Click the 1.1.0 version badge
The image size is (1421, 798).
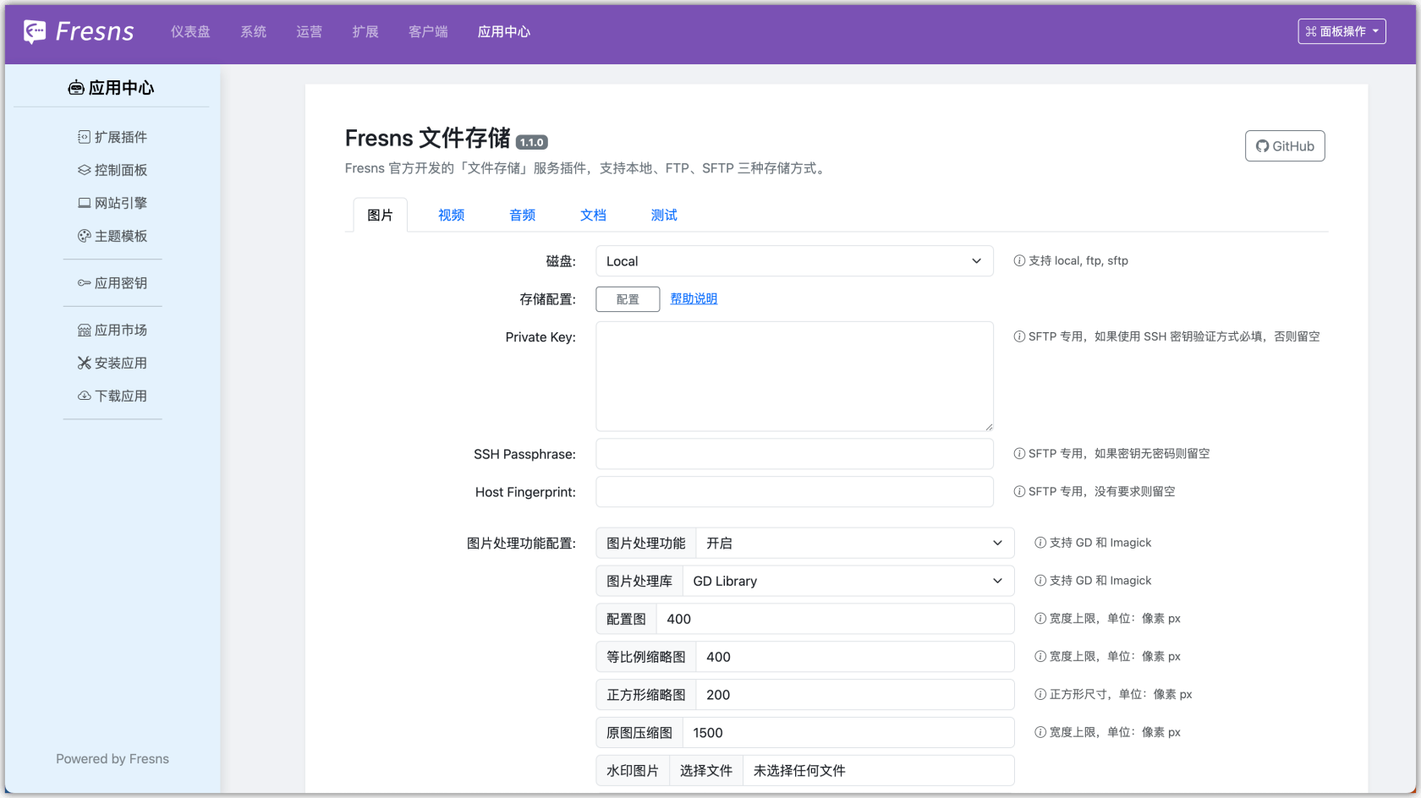[x=532, y=142]
